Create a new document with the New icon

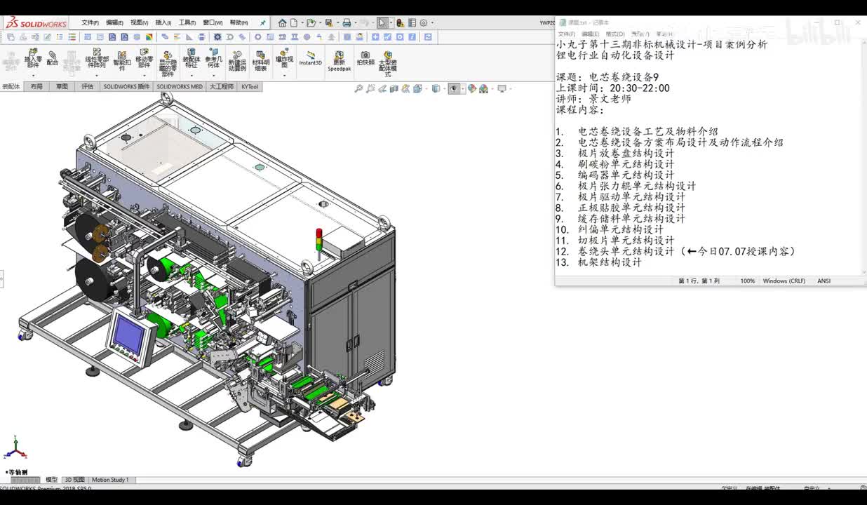[x=294, y=23]
